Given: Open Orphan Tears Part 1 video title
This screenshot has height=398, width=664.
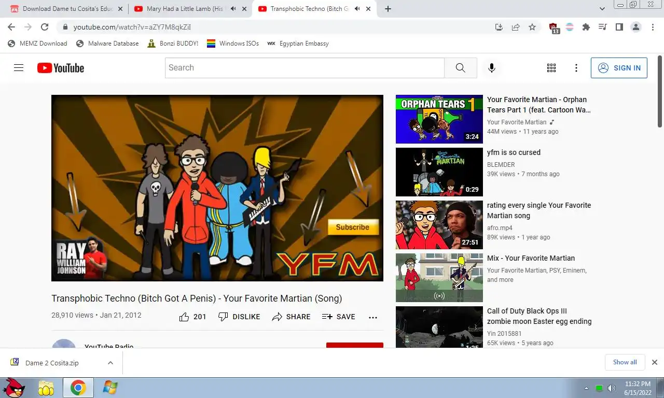Looking at the screenshot, I should click(538, 105).
